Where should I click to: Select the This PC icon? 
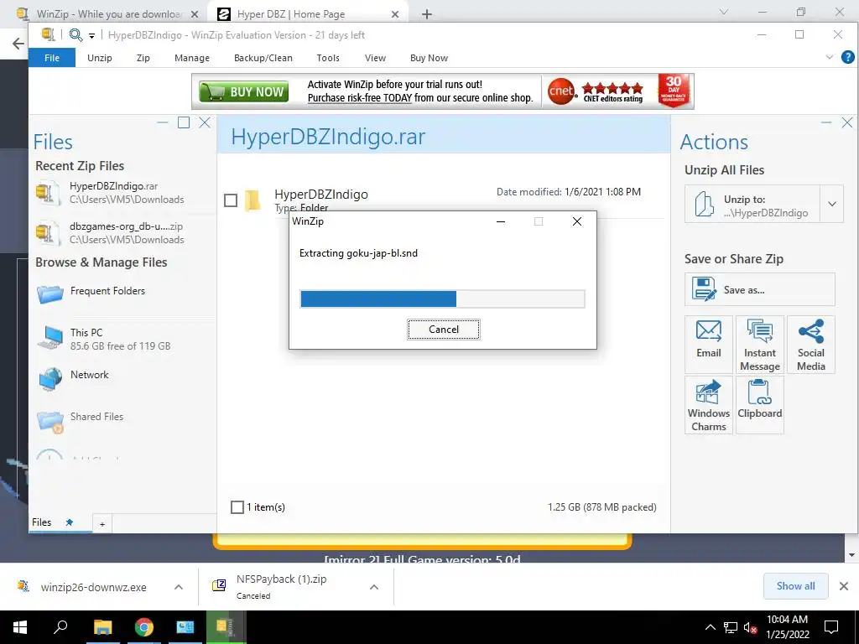tap(50, 337)
